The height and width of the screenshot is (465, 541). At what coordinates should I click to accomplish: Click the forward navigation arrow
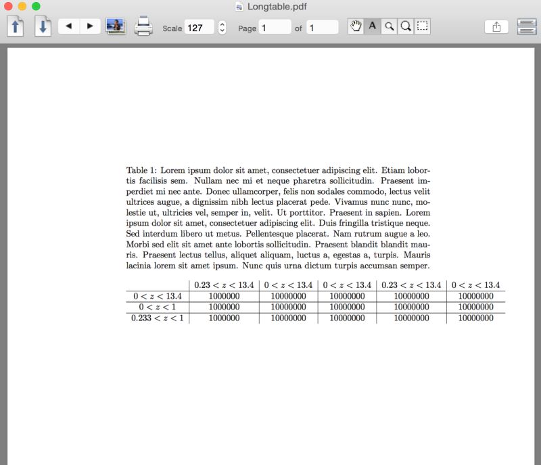coord(90,26)
